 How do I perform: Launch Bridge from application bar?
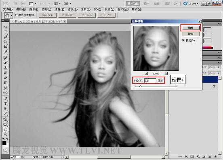(15, 4)
